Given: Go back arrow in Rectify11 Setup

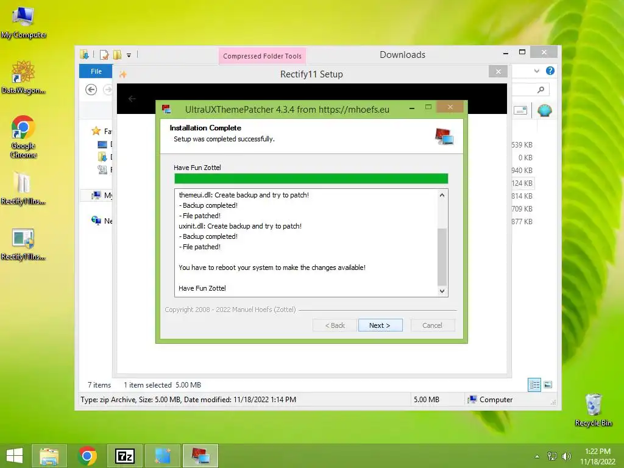Looking at the screenshot, I should tap(132, 98).
